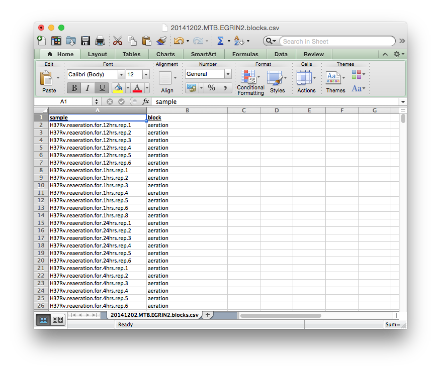
Task: Click the Save floppy disk icon
Action: 85,41
